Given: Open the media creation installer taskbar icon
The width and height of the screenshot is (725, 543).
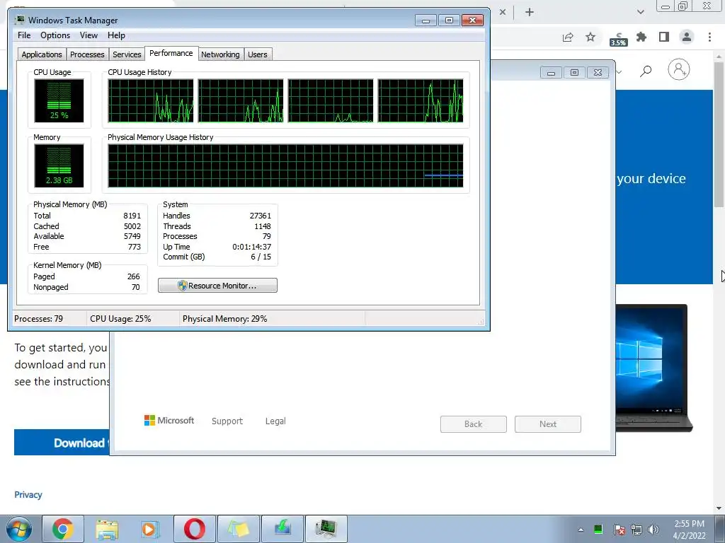Looking at the screenshot, I should [282, 529].
